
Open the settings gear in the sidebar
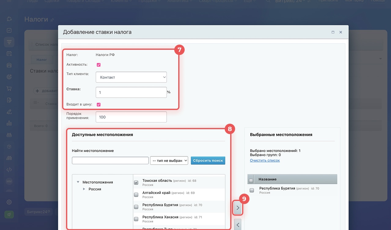(x=9, y=202)
